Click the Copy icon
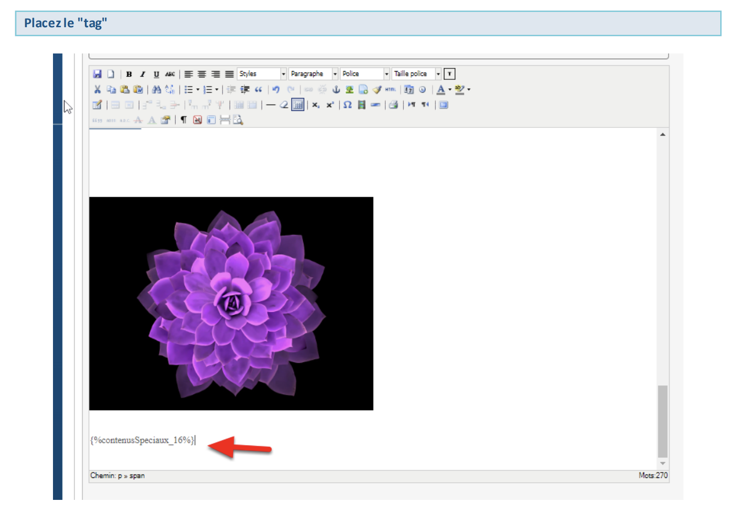The height and width of the screenshot is (508, 736). point(111,89)
